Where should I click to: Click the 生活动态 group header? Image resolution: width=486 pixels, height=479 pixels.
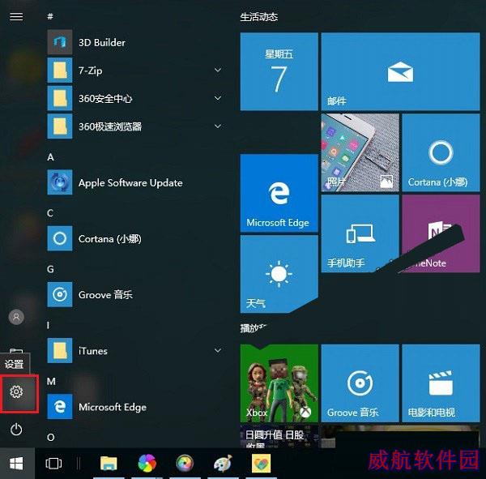[259, 17]
